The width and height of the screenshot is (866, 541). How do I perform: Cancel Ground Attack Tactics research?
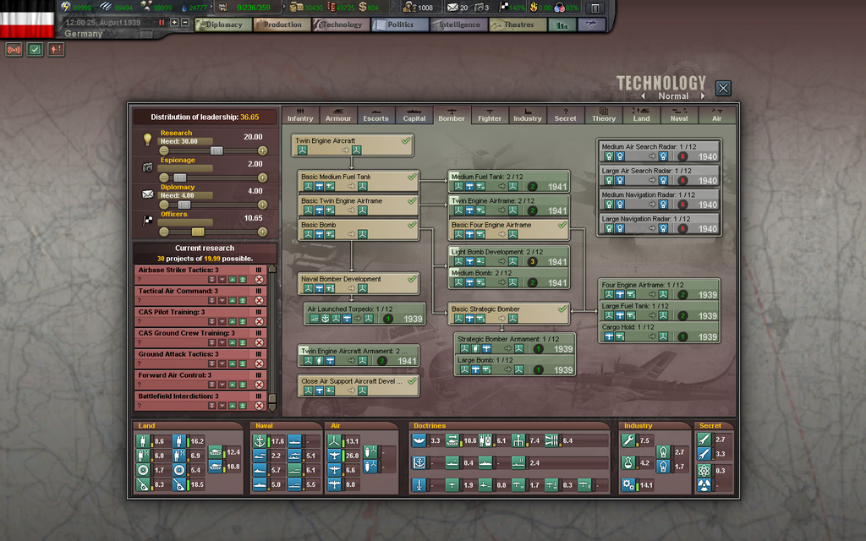tap(259, 363)
